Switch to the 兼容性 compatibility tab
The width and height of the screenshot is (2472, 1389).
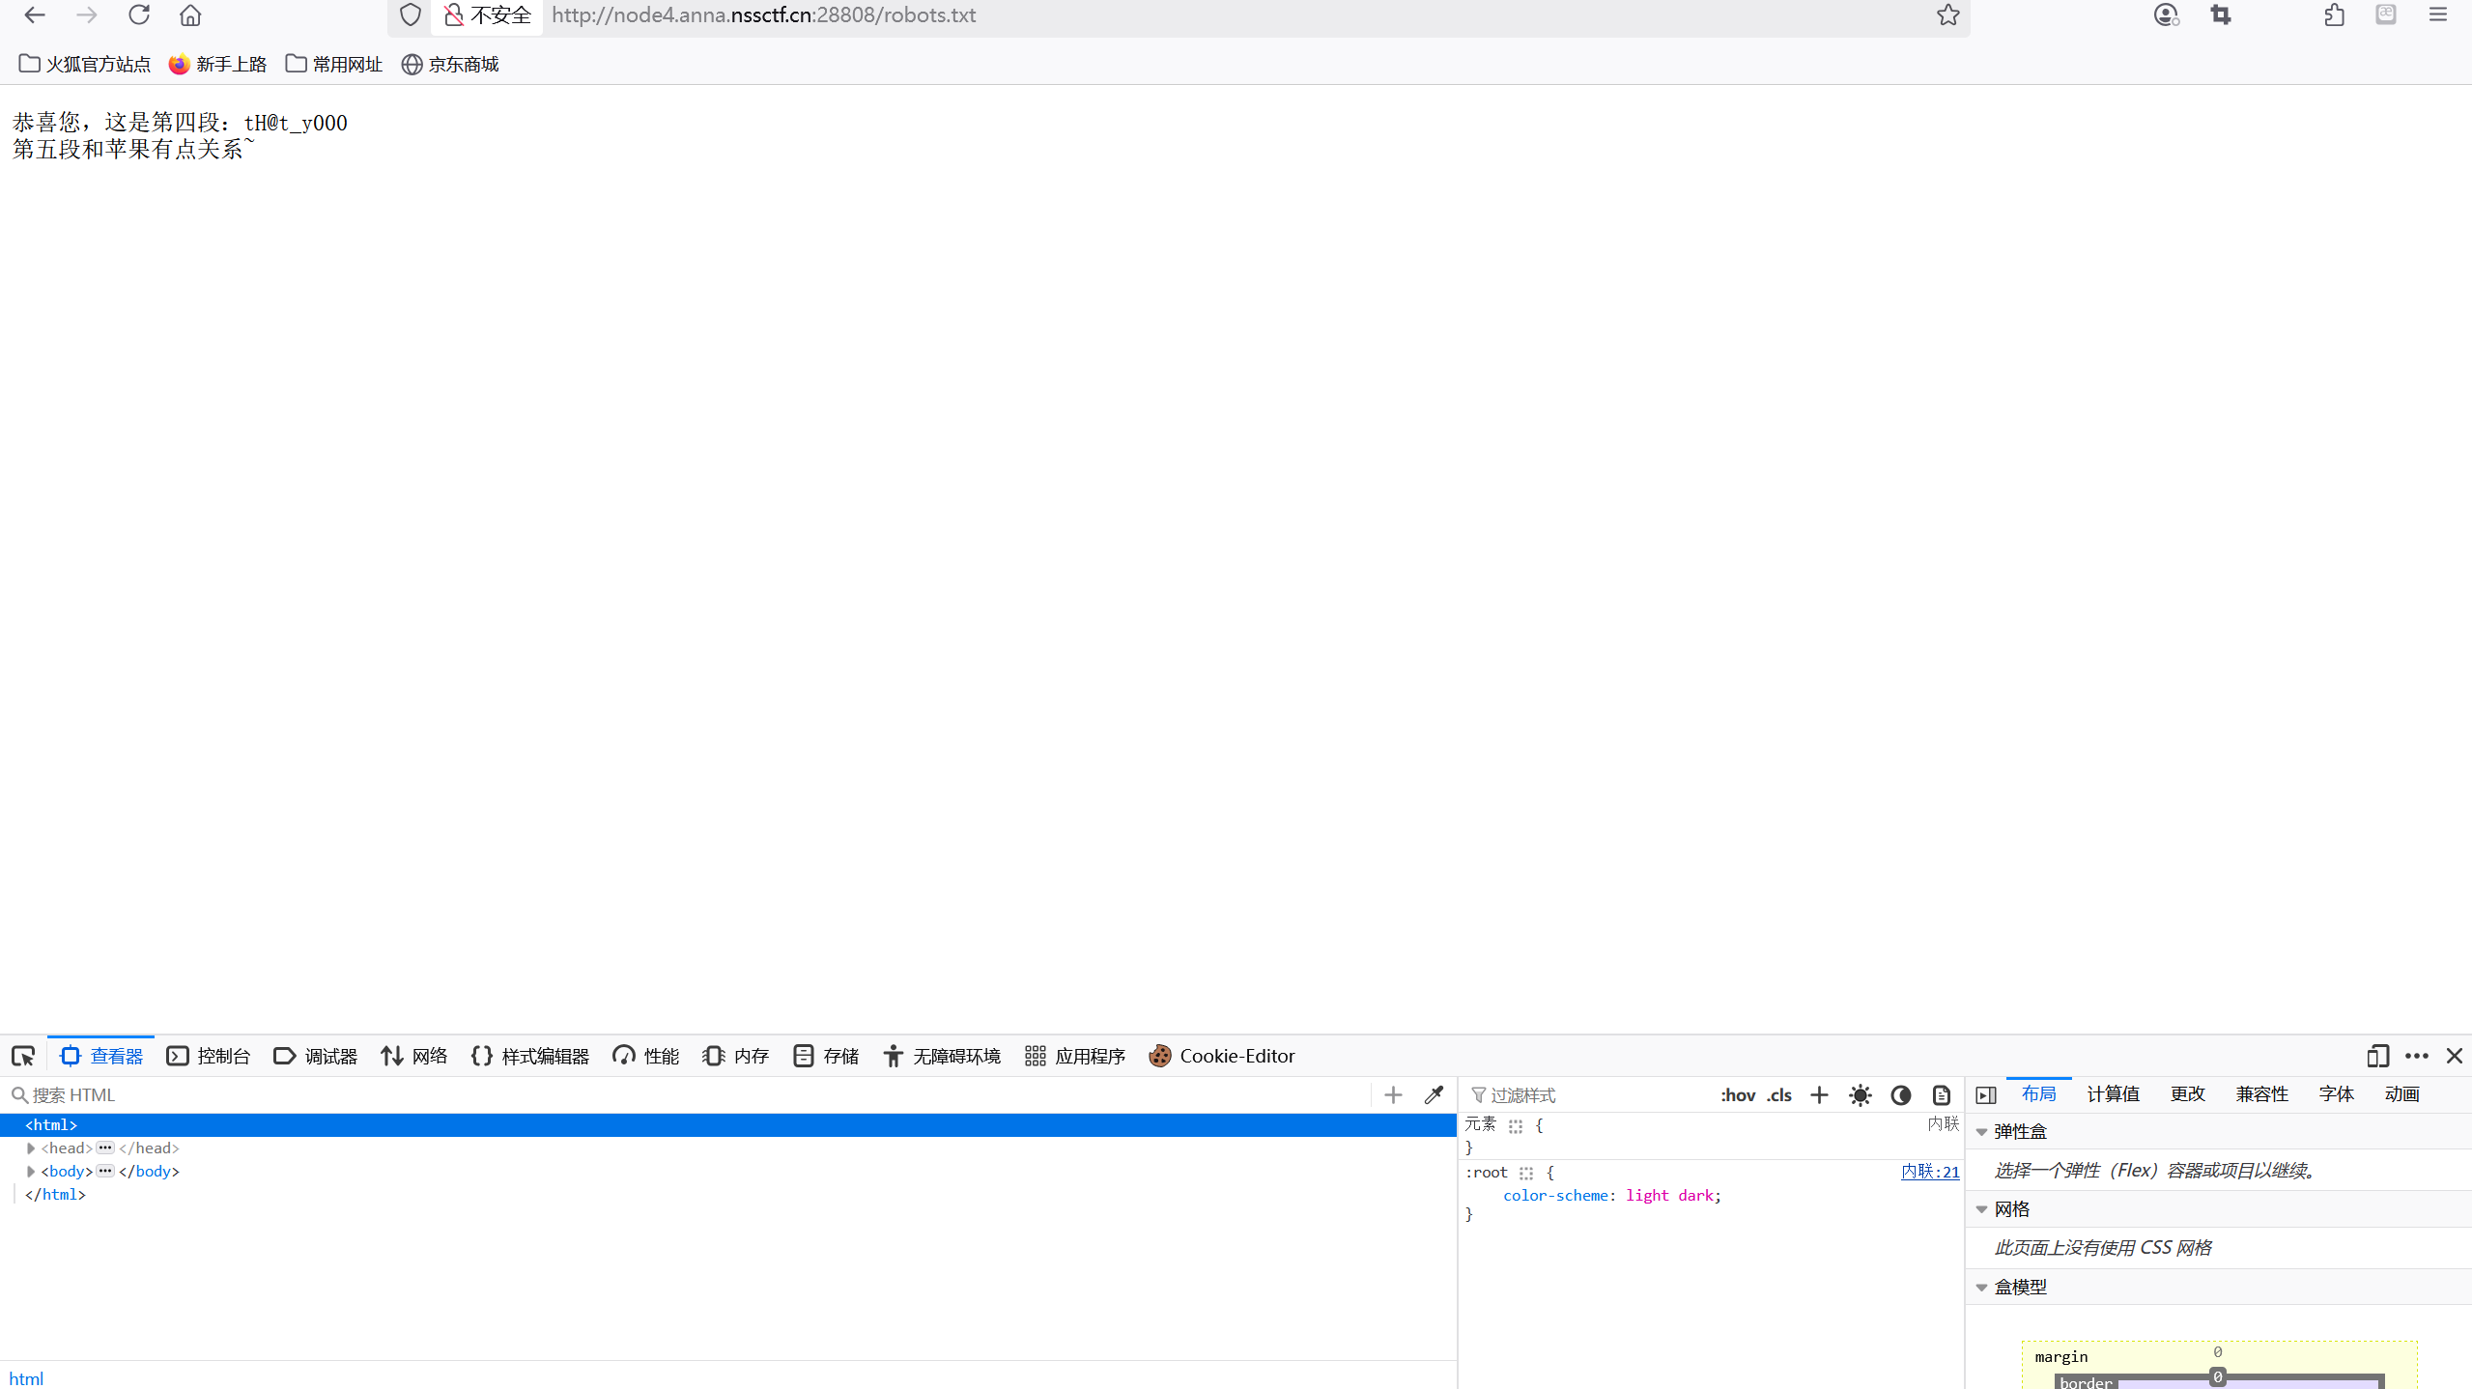pos(2261,1093)
